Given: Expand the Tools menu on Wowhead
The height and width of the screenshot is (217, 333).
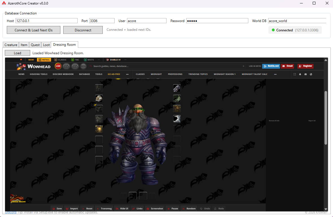Looking at the screenshot, I should pyautogui.click(x=99, y=74).
